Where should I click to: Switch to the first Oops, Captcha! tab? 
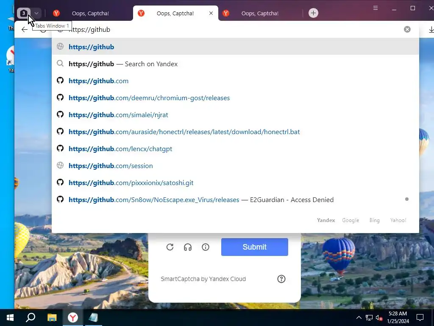pos(90,13)
